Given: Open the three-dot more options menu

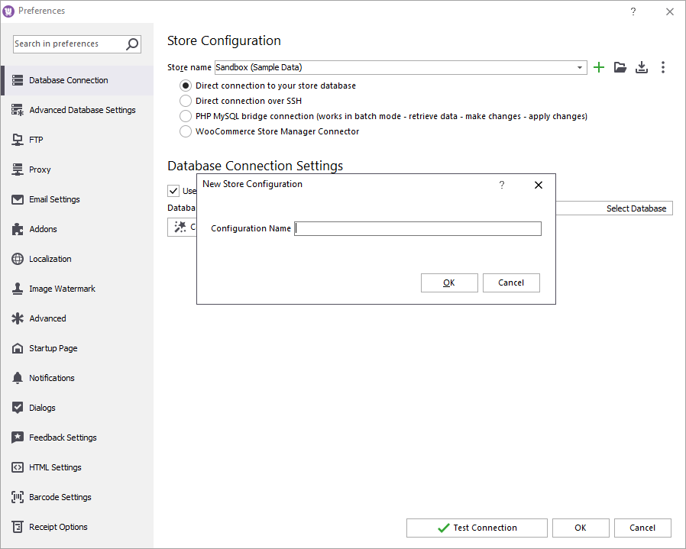Looking at the screenshot, I should (x=662, y=67).
